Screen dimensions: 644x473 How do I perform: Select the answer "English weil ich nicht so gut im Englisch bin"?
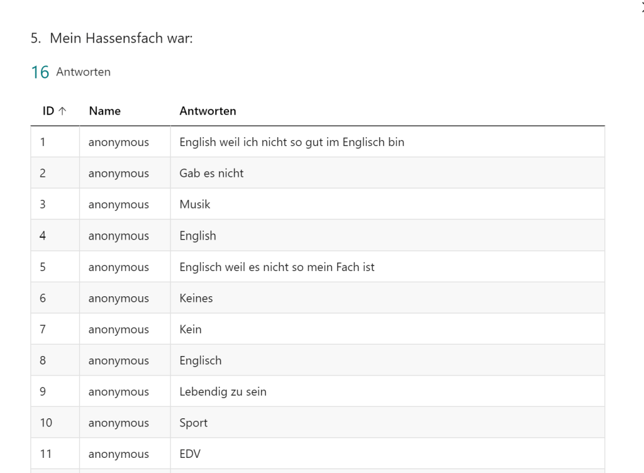[x=292, y=142]
